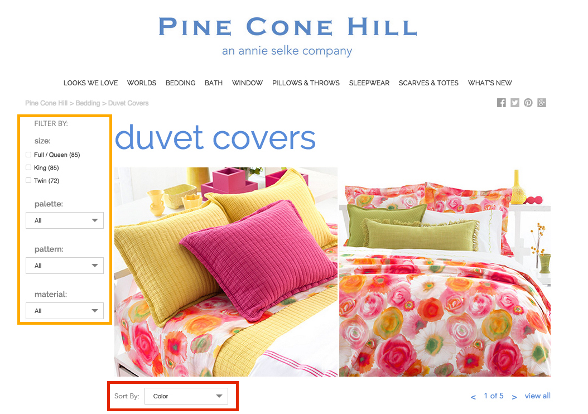Open the palette filter dropdown
588x414 pixels.
tap(65, 220)
